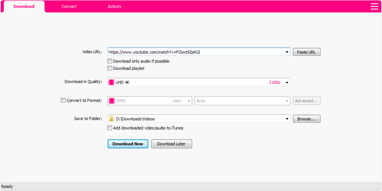The width and height of the screenshot is (382, 191).
Task: Click the WMV film format icon
Action: point(112,101)
